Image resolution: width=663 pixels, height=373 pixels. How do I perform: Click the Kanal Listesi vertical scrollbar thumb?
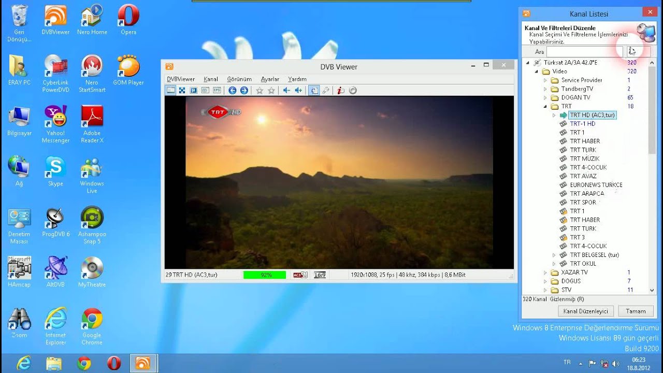(652, 110)
